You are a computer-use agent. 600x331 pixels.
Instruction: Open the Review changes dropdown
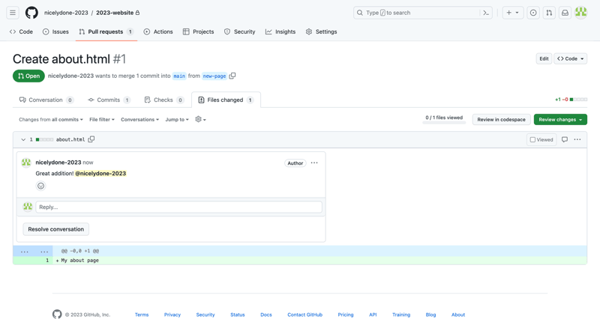[x=560, y=120]
